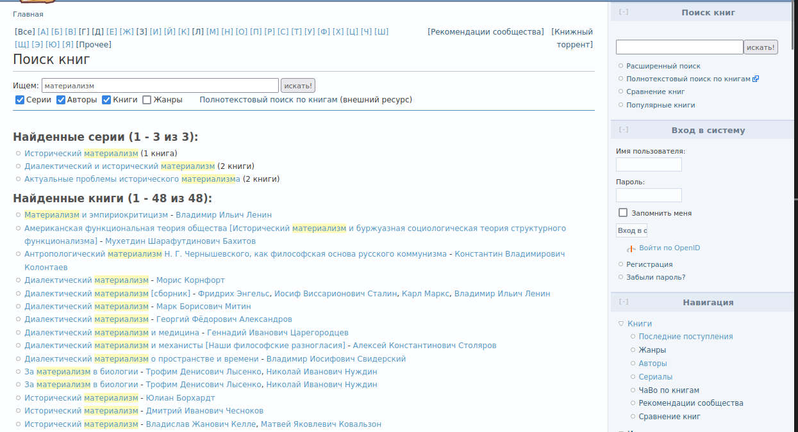
Task: Enable the Жанры search filter
Action: tap(147, 100)
